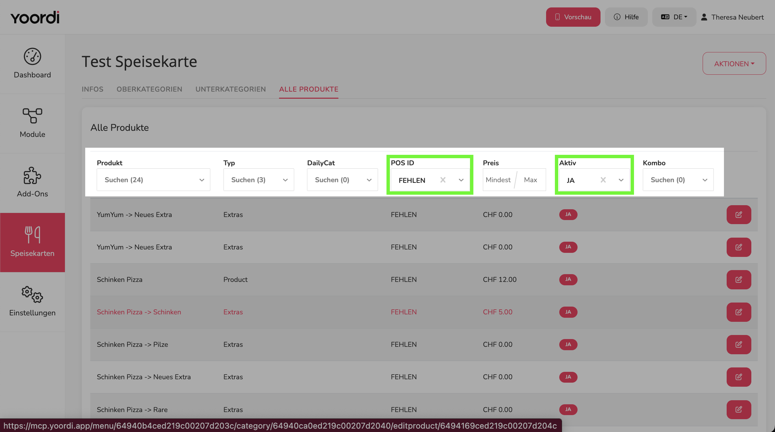Clear the FEHLEN POS ID filter
The height and width of the screenshot is (432, 775).
point(443,180)
